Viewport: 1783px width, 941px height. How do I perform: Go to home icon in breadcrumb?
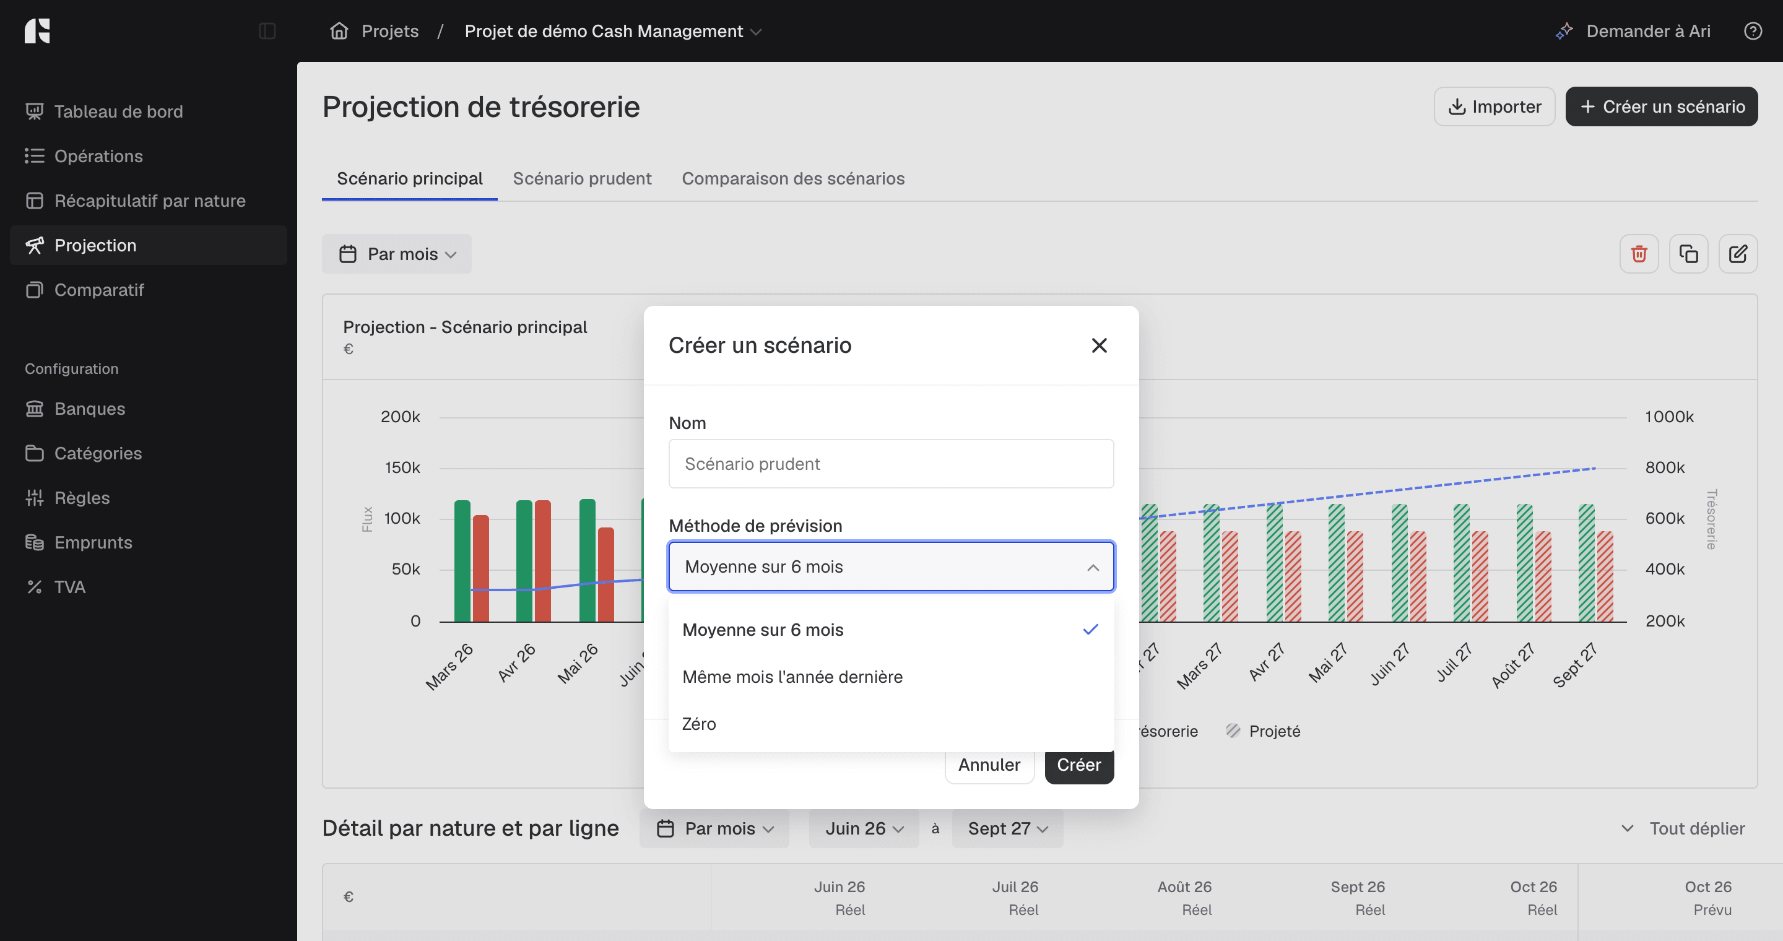coord(339,31)
